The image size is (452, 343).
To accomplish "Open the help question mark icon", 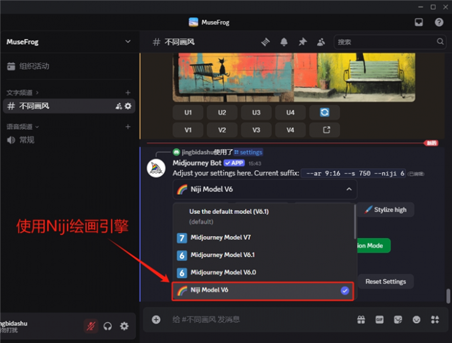I will (x=439, y=22).
